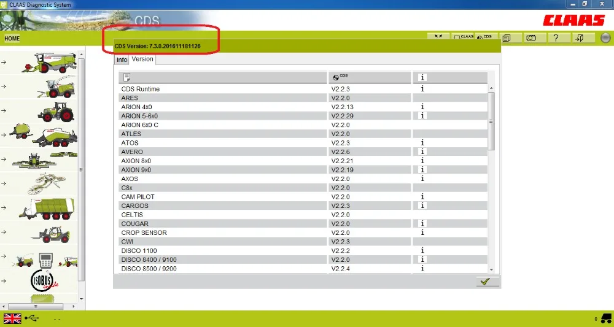Select the mower machine category
This screenshot has height=327, width=614.
tap(45, 160)
